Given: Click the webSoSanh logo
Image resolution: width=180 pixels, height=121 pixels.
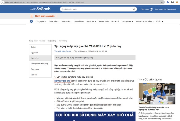Looking at the screenshot, I should [40, 9].
